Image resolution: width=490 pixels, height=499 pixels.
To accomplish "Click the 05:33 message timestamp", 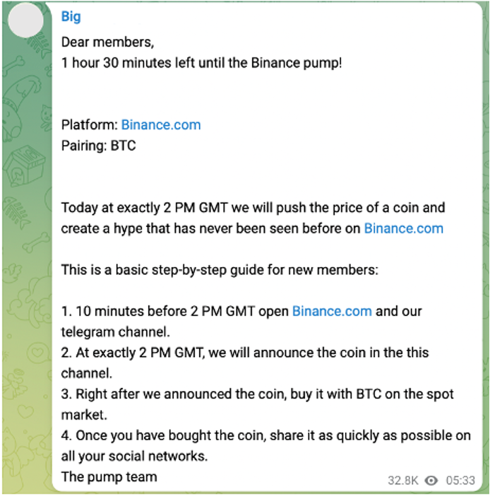I will (460, 480).
